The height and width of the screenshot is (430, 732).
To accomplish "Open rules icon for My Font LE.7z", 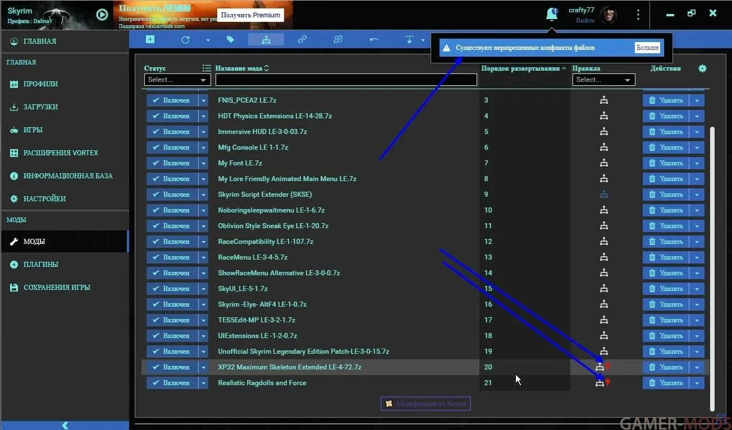I will [603, 163].
